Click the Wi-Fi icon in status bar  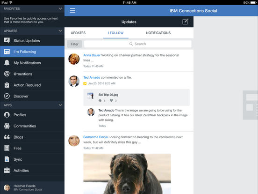tap(11, 2)
